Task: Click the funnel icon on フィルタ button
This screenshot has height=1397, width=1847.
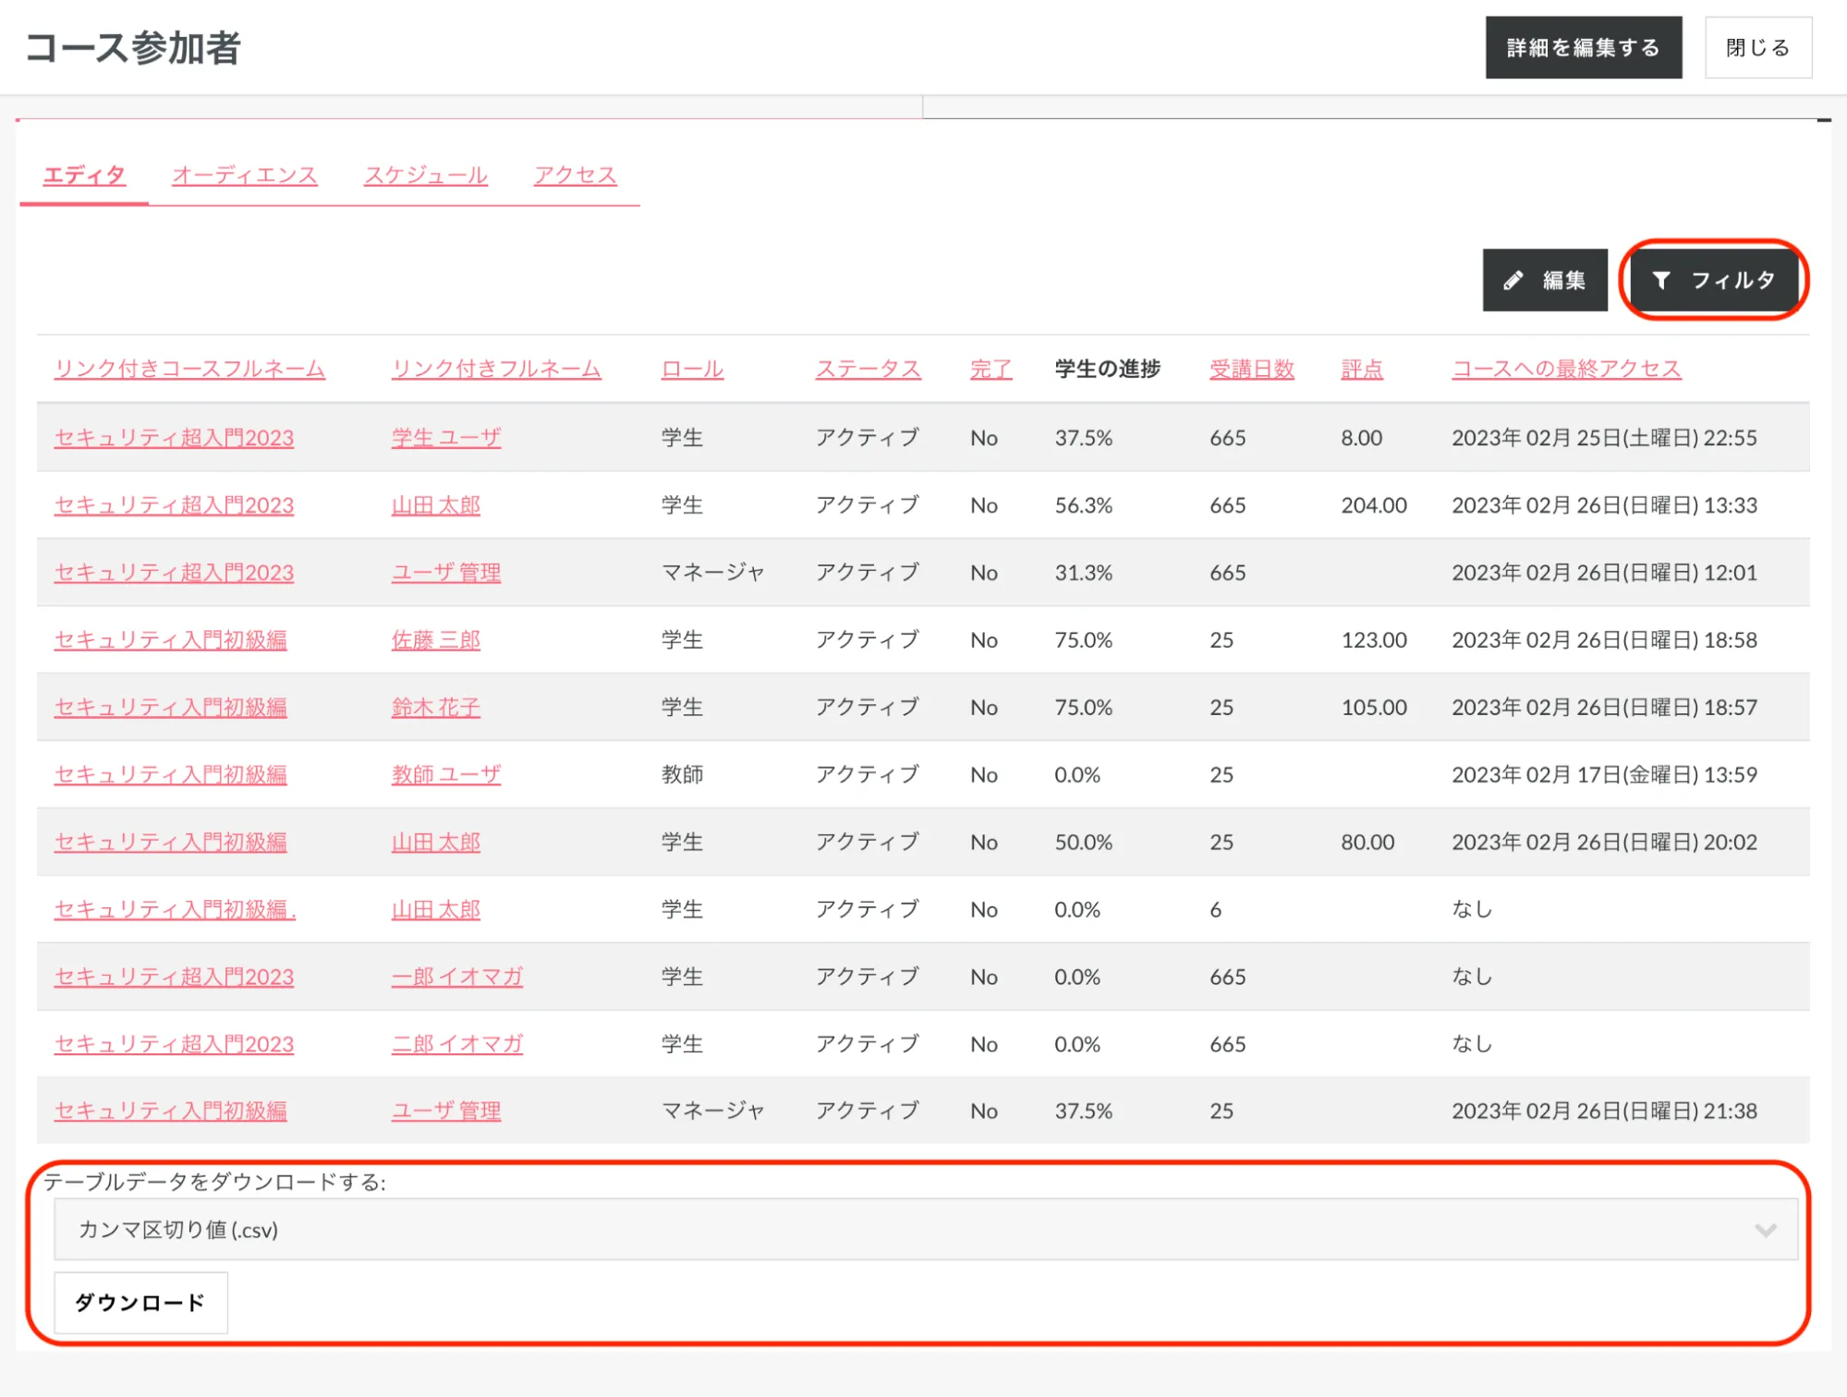Action: [1661, 280]
